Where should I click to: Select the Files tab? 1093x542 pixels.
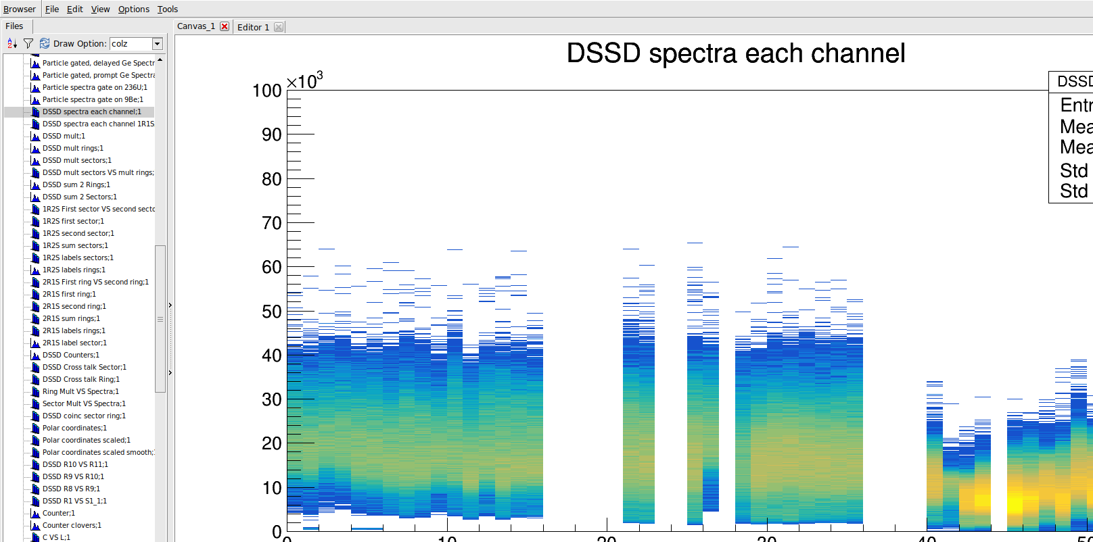[x=14, y=26]
